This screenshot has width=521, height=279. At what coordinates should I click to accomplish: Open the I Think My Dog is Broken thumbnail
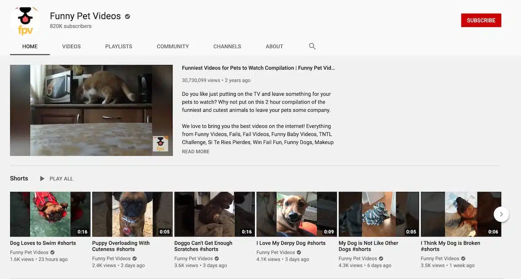pos(461,214)
